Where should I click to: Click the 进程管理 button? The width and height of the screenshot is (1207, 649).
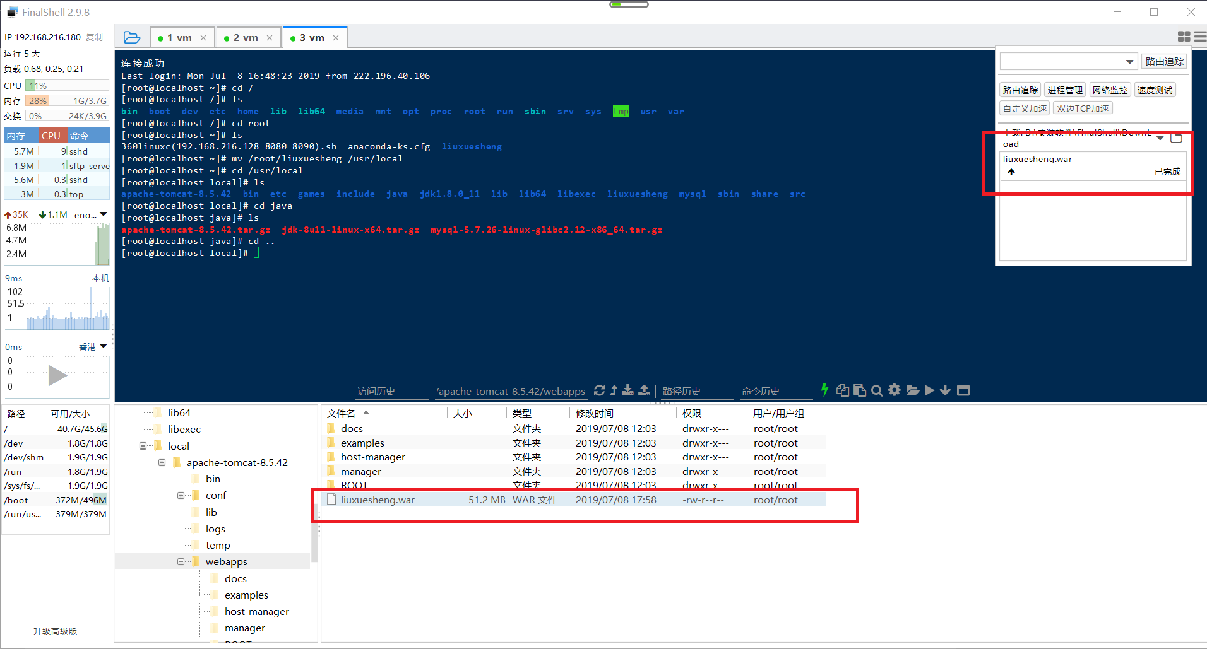click(x=1064, y=89)
